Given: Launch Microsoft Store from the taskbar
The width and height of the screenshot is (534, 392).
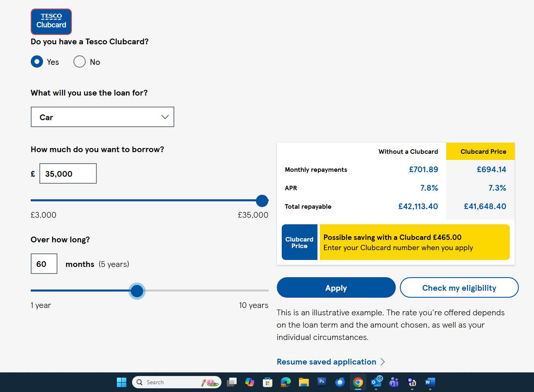Looking at the screenshot, I should coord(268,382).
